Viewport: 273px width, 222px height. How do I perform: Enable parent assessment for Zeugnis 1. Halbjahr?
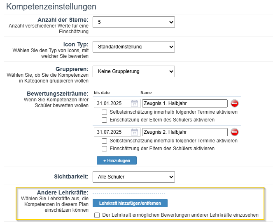(x=105, y=120)
